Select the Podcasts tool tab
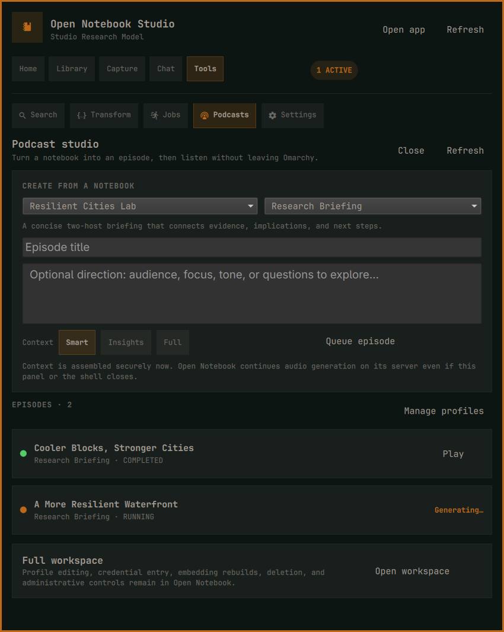Viewport: 504px width, 632px height. pos(224,115)
